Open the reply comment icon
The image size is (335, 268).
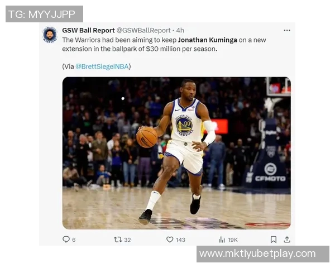(66, 239)
